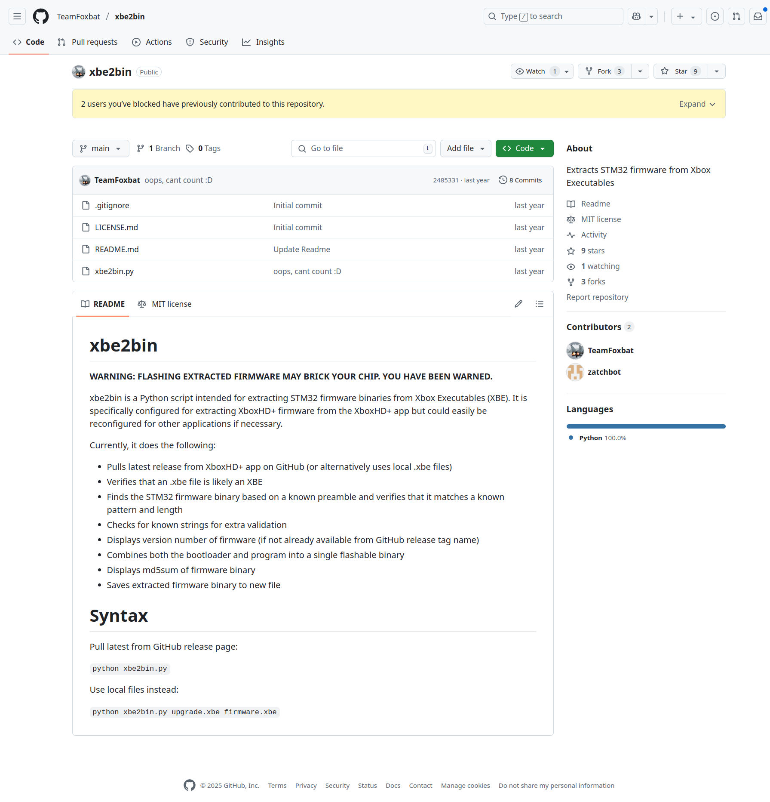
Task: Open the pull requests icon in header
Action: coord(736,16)
